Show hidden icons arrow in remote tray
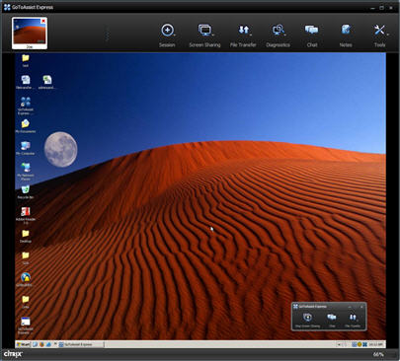The image size is (400, 361). [339, 344]
